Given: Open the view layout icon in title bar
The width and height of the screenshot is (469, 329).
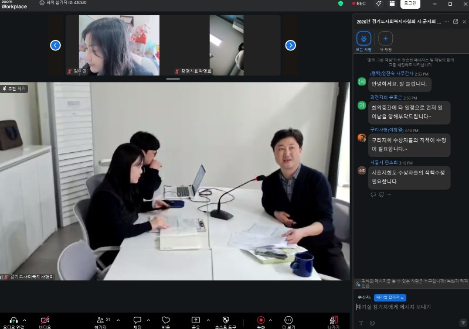Looking at the screenshot, I should click(x=392, y=4).
